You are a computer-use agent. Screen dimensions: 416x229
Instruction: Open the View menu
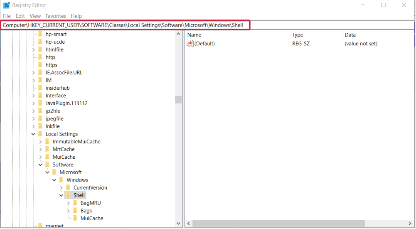(x=35, y=16)
